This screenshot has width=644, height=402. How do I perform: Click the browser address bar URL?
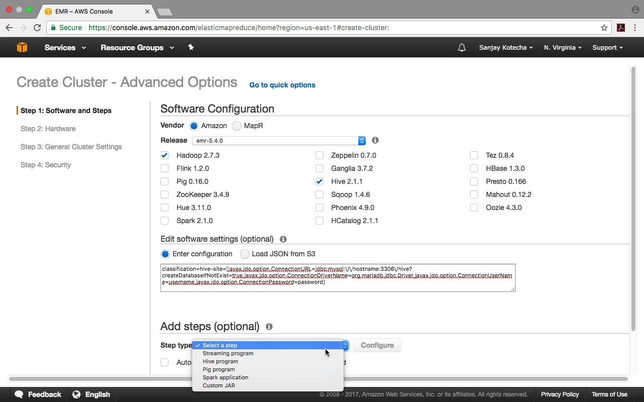[238, 28]
